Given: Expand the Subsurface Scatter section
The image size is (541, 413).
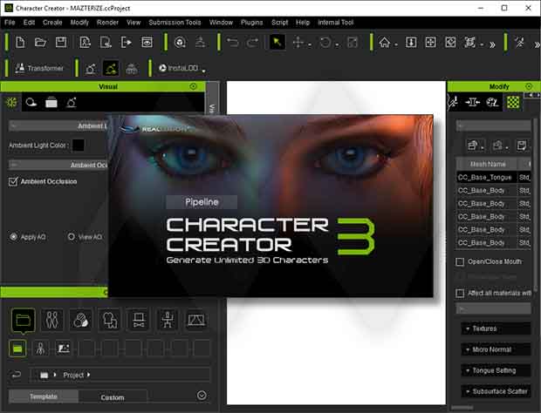Looking at the screenshot, I should [x=496, y=391].
